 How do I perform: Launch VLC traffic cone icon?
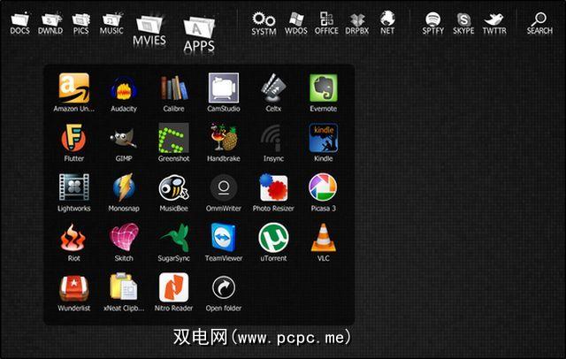(324, 241)
